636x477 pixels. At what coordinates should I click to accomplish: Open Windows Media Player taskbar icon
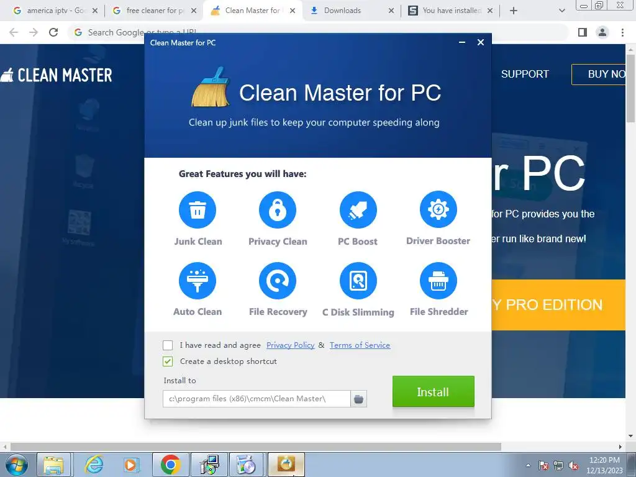point(131,465)
